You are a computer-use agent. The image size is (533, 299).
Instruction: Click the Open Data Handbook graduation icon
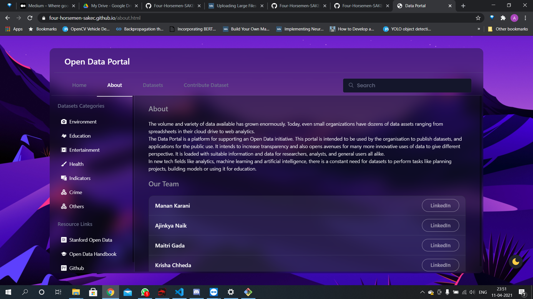64,254
